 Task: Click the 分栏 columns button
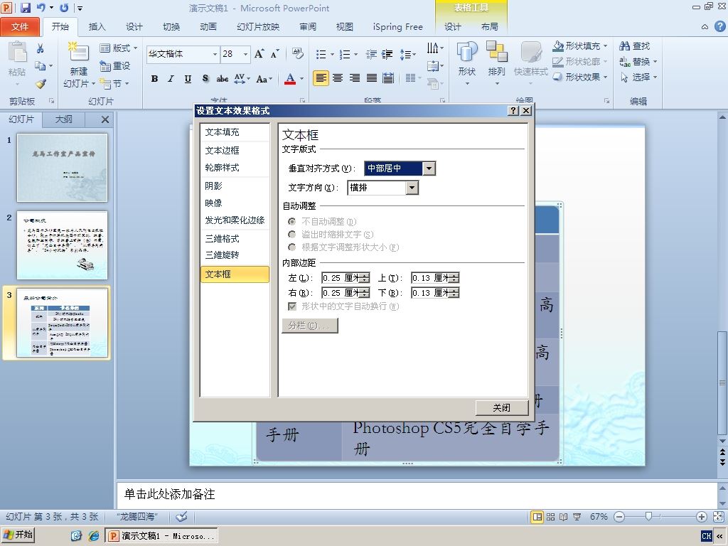(x=310, y=326)
